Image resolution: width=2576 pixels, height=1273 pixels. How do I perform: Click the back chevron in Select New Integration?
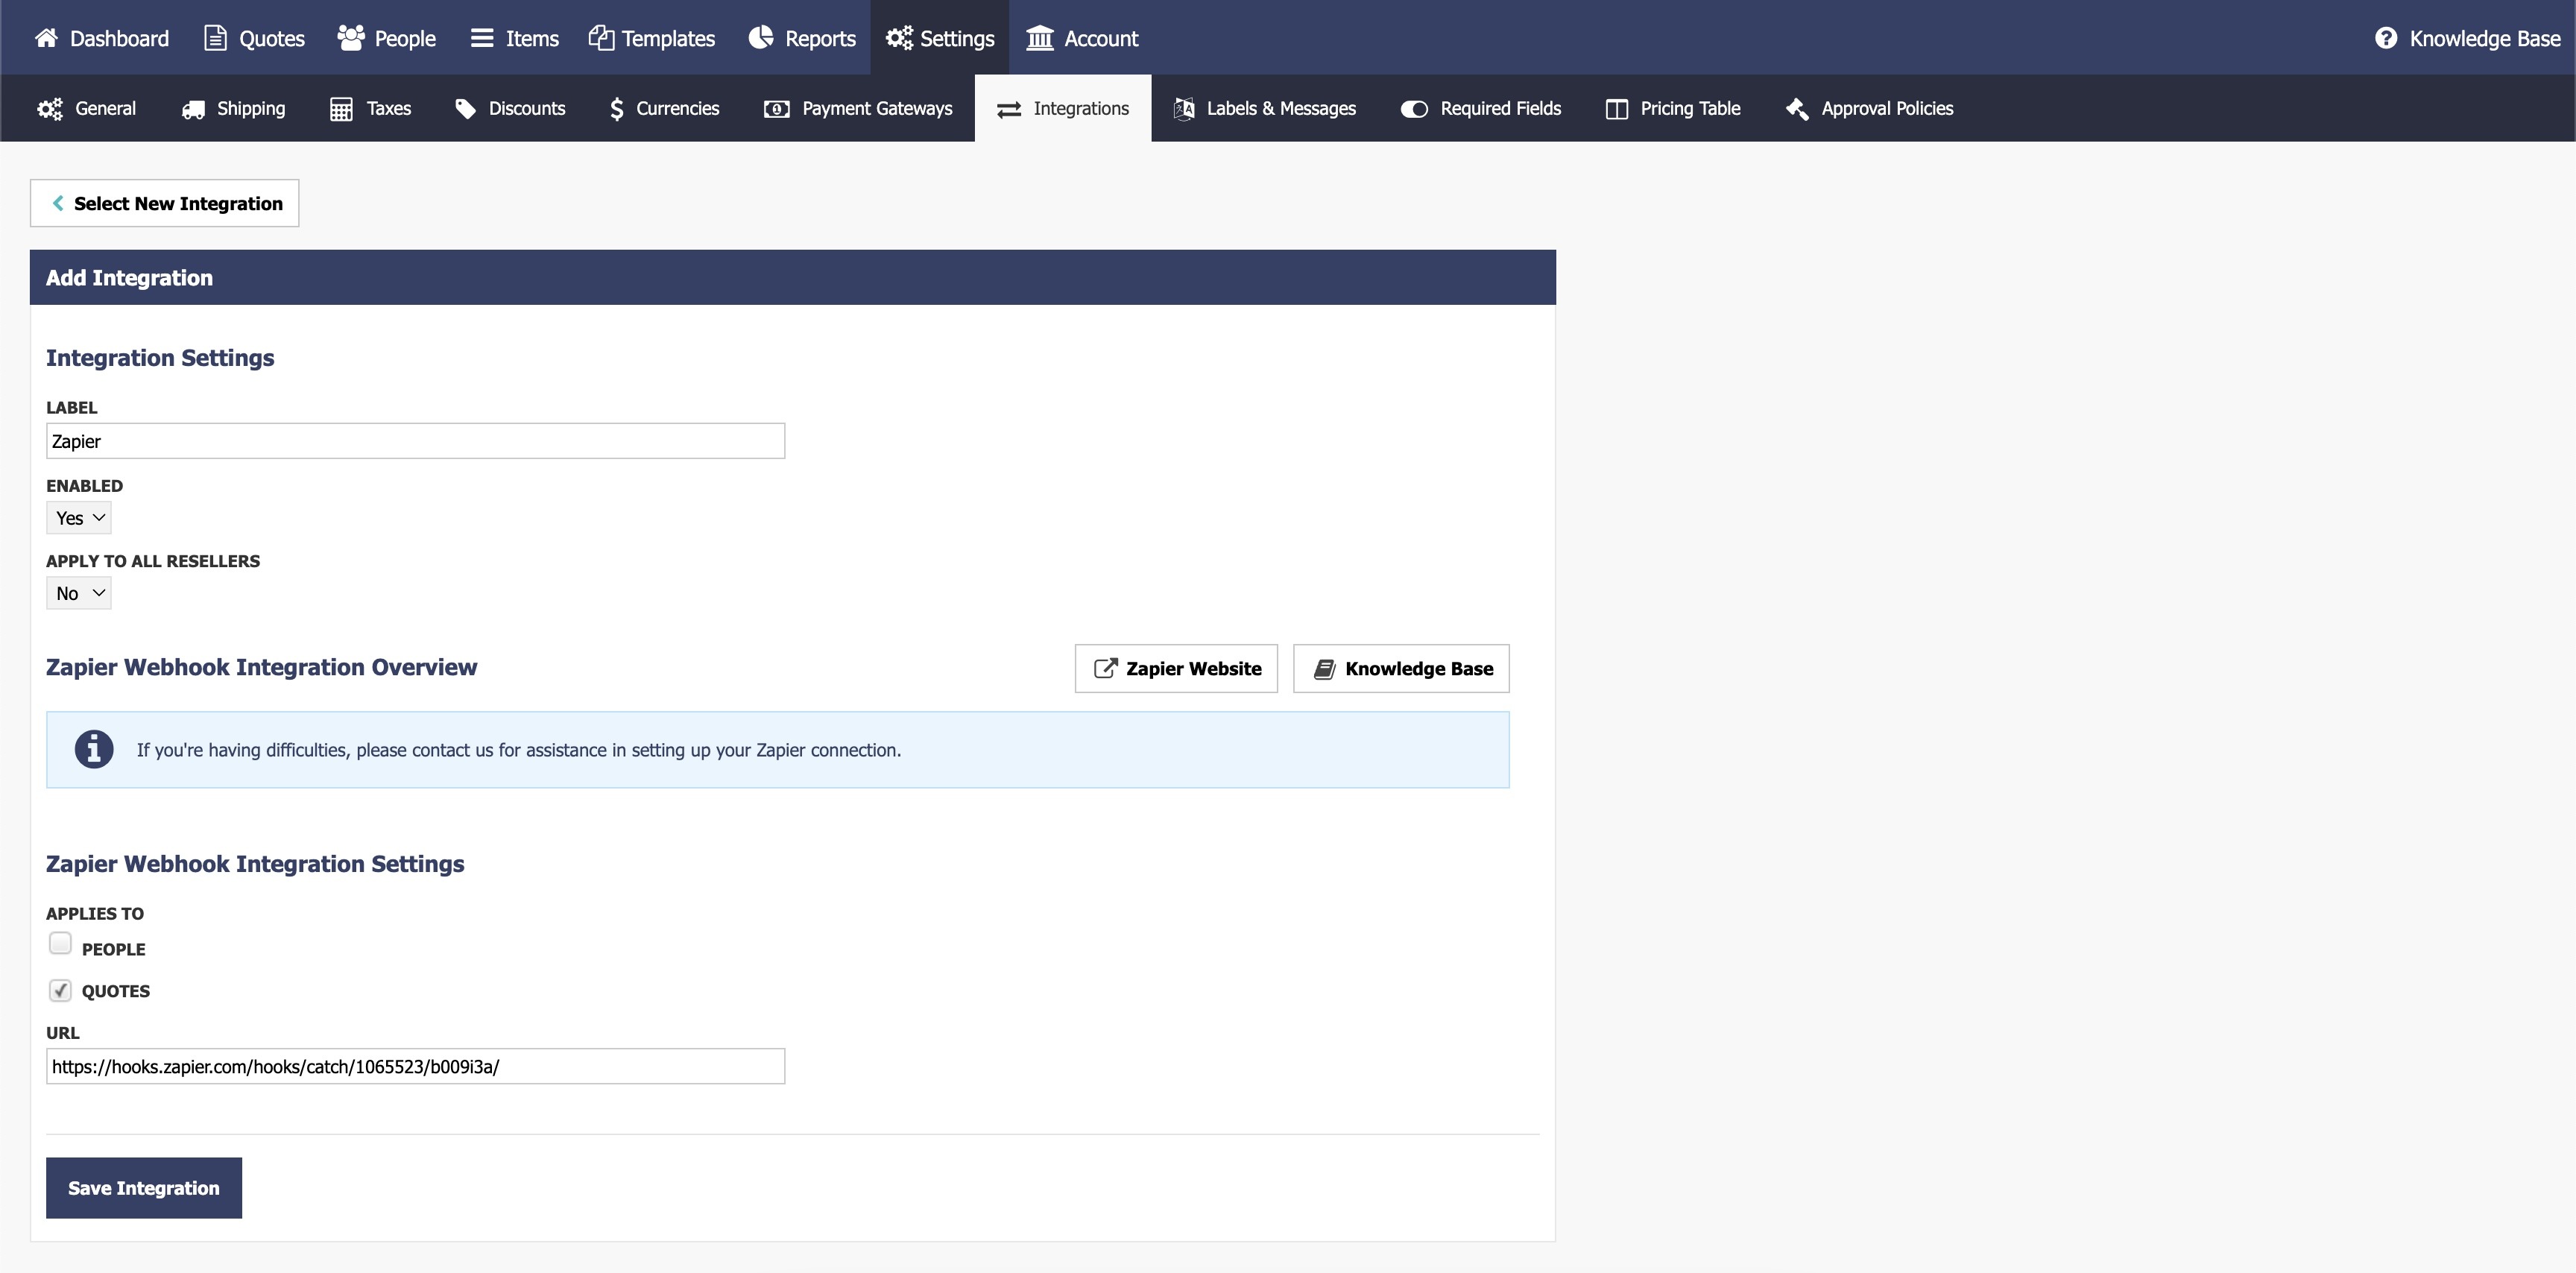click(x=58, y=203)
